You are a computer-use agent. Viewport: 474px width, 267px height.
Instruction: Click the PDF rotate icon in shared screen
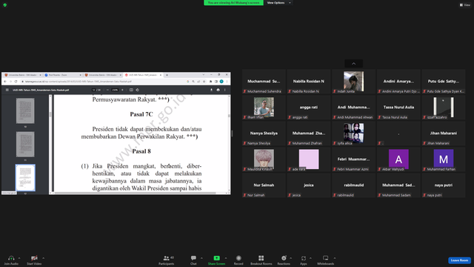coord(138,90)
